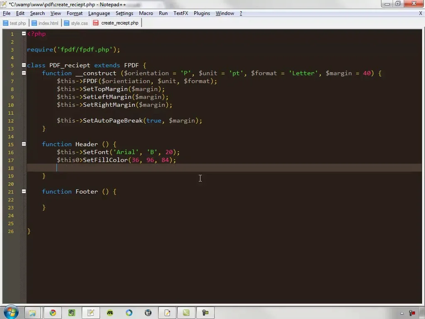Click the owl-eyes taskbar icon
Image resolution: width=425 pixels, height=319 pixels.
(148, 313)
